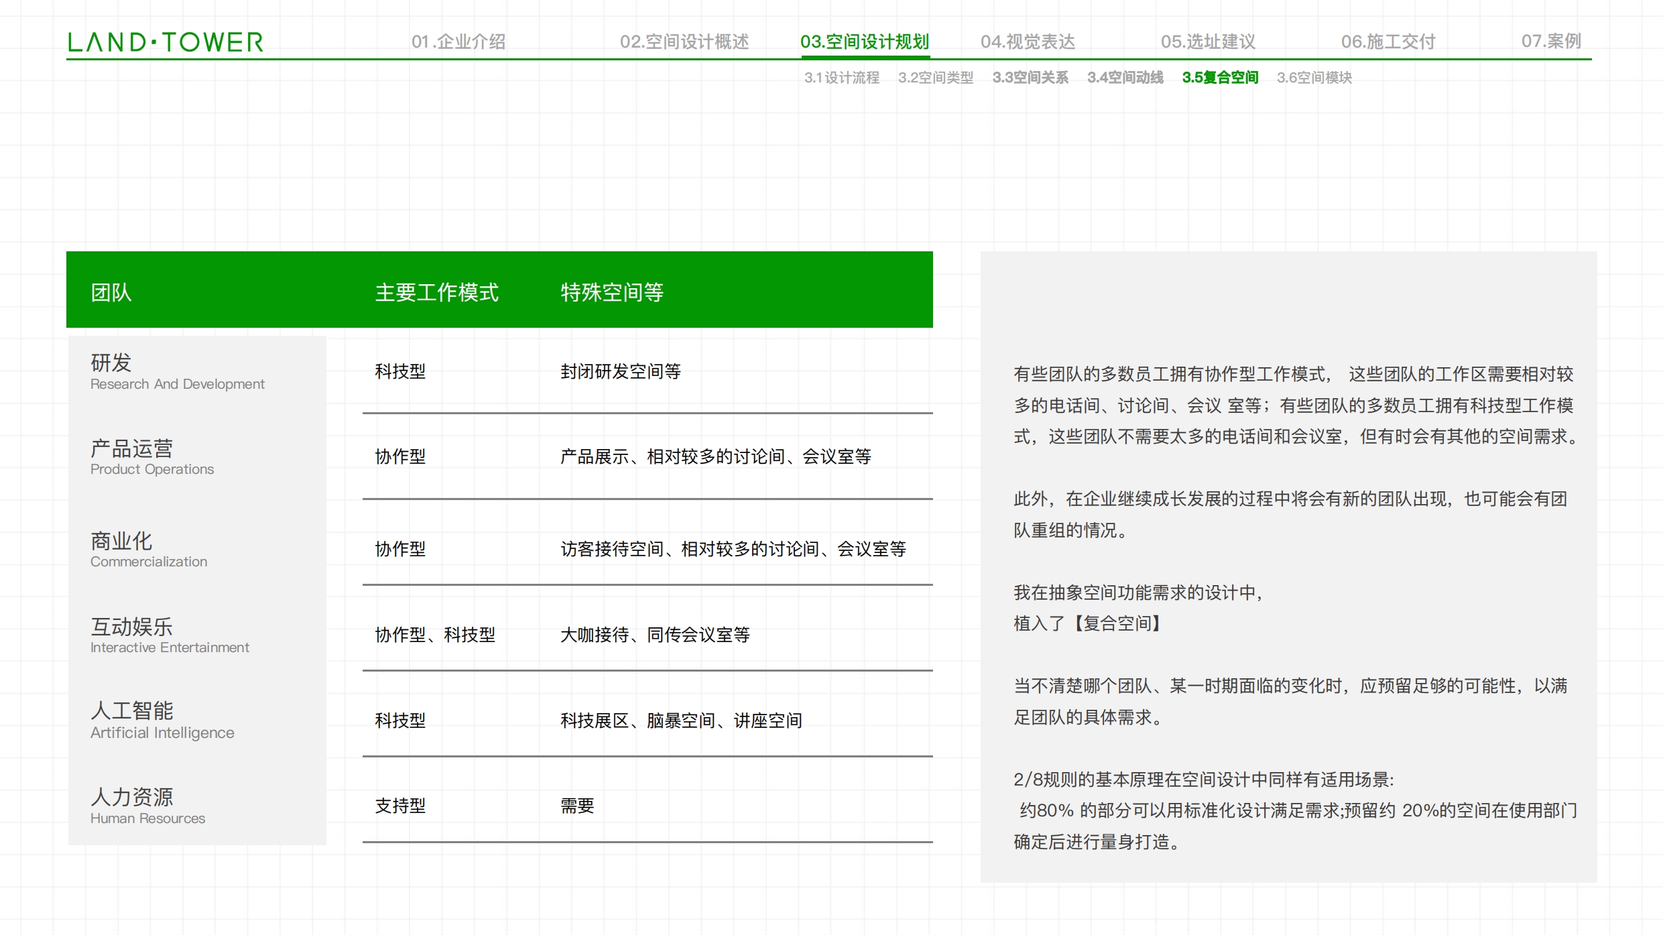Click the 植入了【复合空间】 line
Image resolution: width=1663 pixels, height=935 pixels.
(1088, 623)
